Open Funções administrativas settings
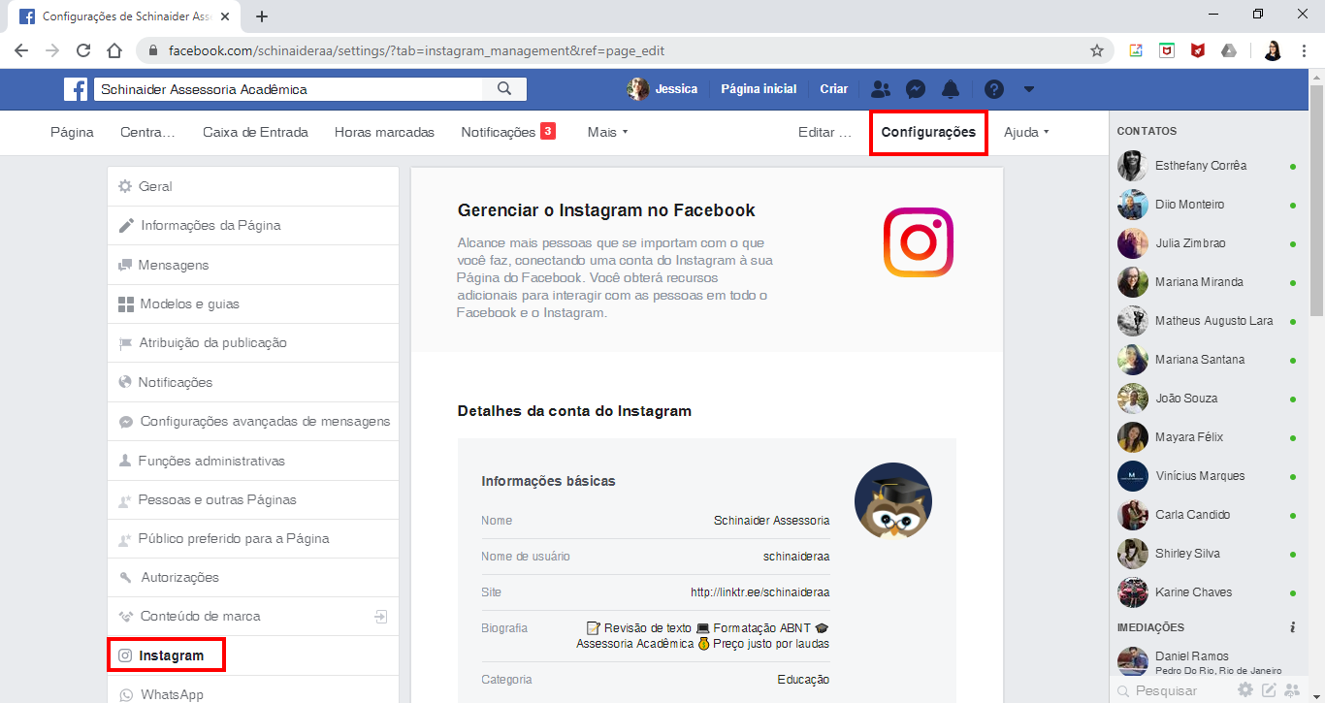Viewport: 1325px width, 703px height. pyautogui.click(x=253, y=461)
